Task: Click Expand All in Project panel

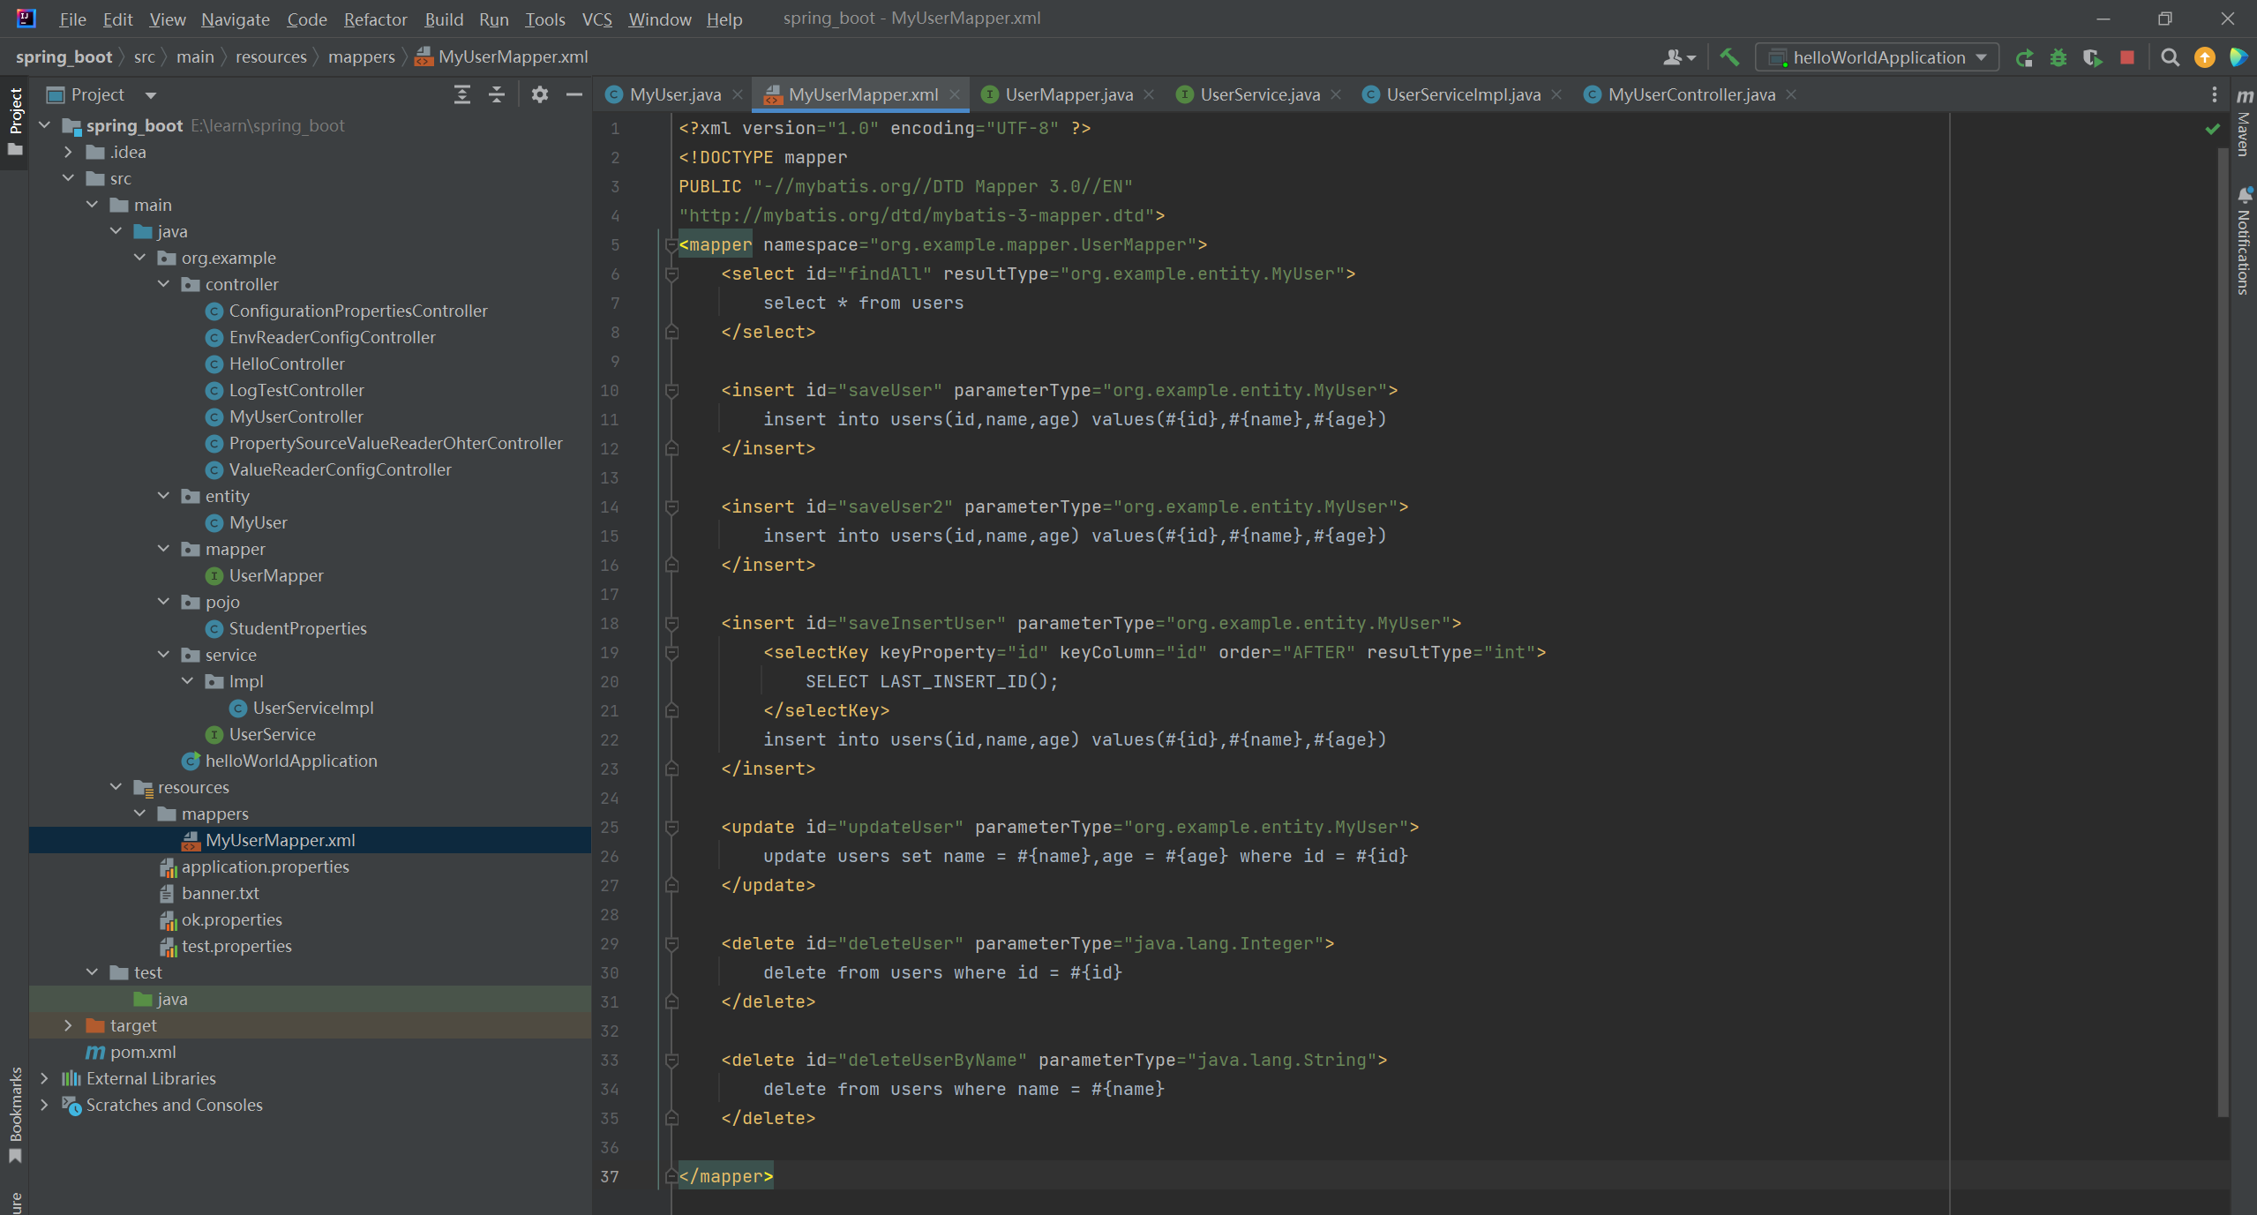Action: 461,94
